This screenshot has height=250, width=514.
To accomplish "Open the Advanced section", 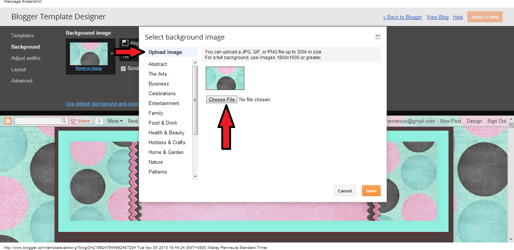I will [22, 81].
